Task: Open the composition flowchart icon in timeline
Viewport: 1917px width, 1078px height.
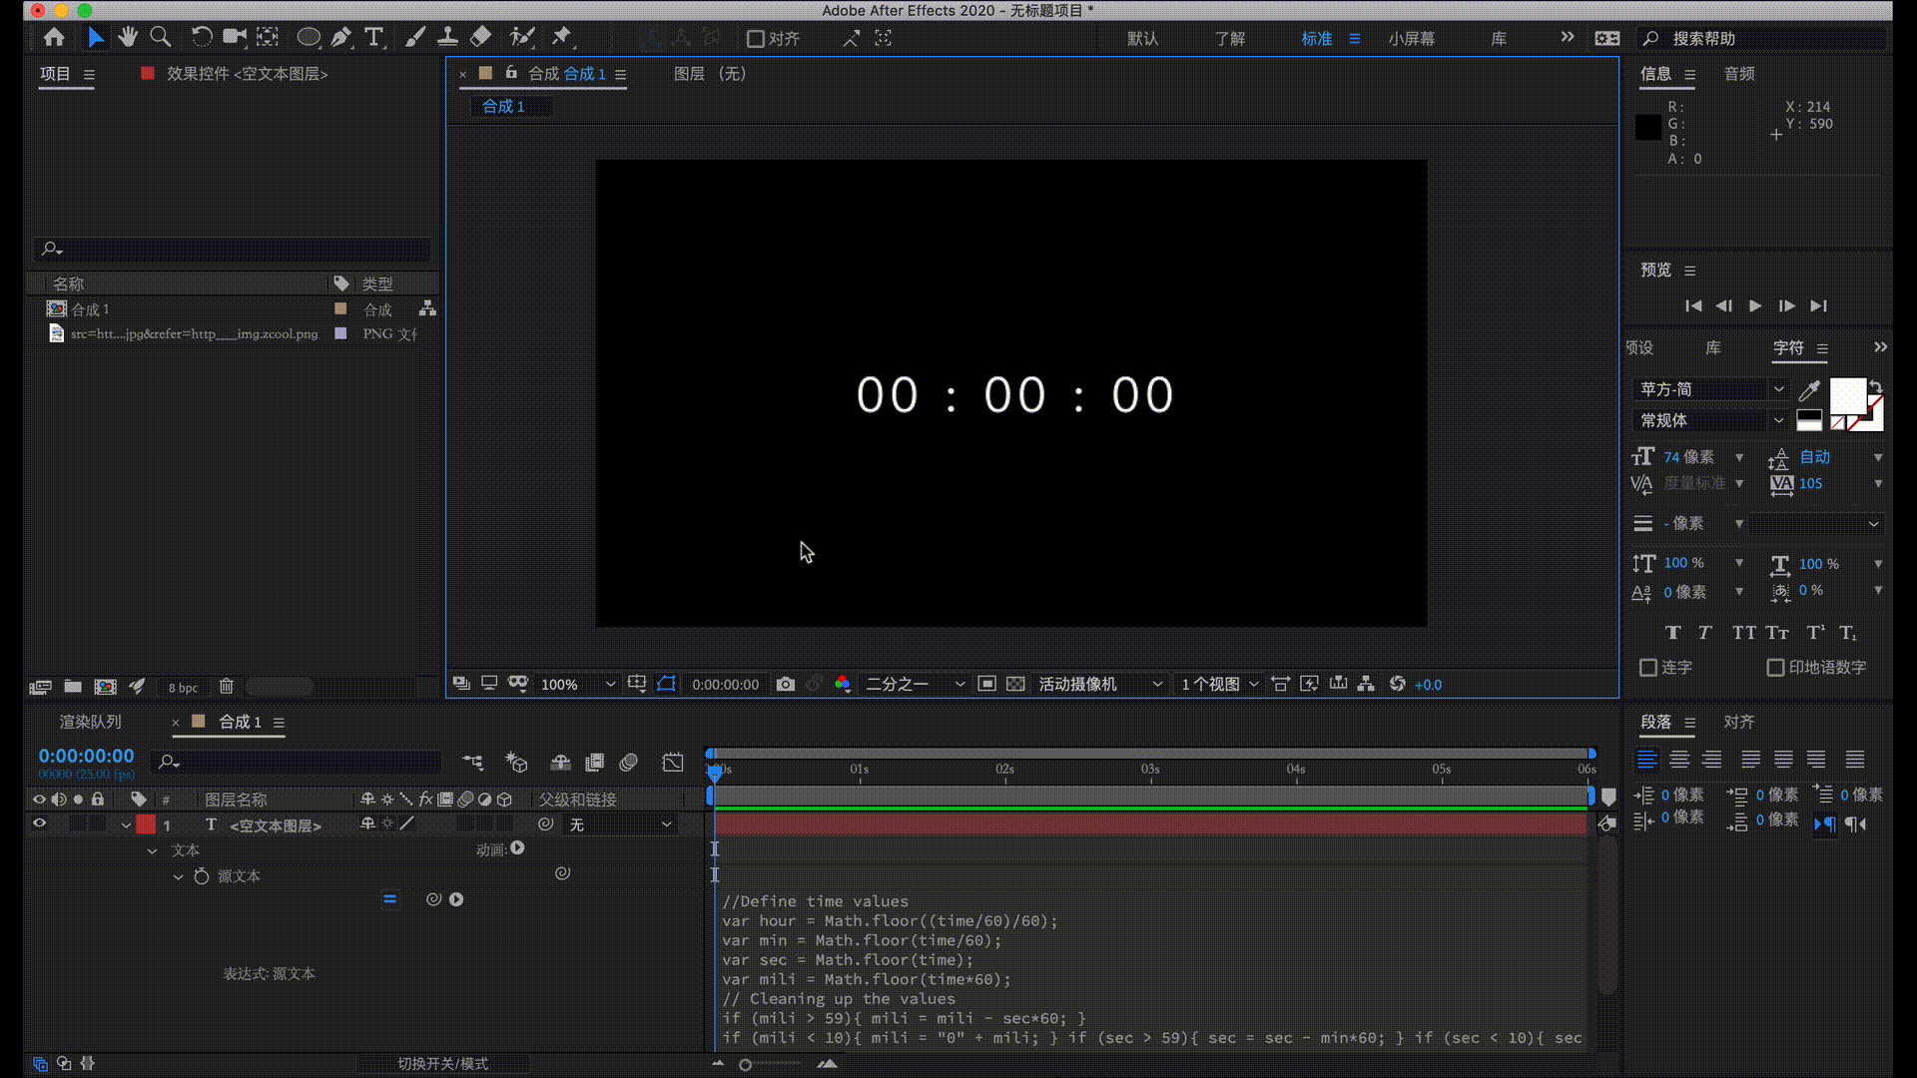Action: click(473, 763)
